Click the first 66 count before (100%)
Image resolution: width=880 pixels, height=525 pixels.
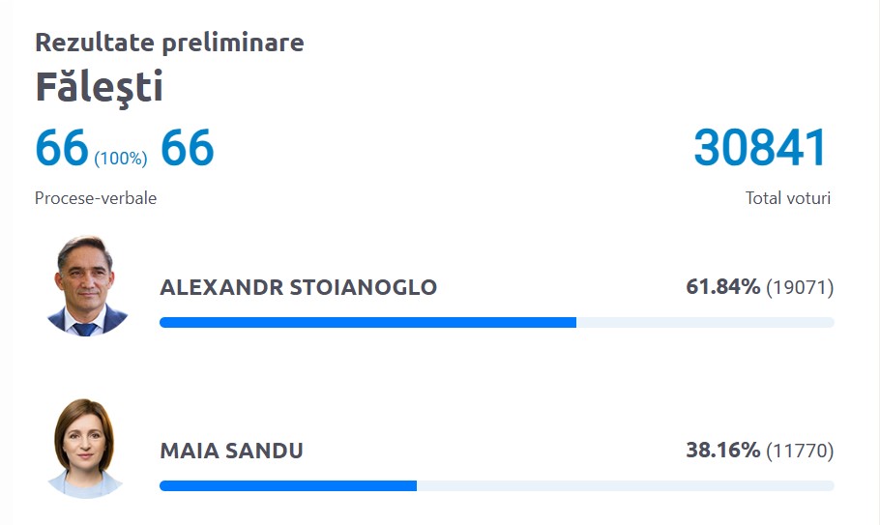click(x=62, y=148)
